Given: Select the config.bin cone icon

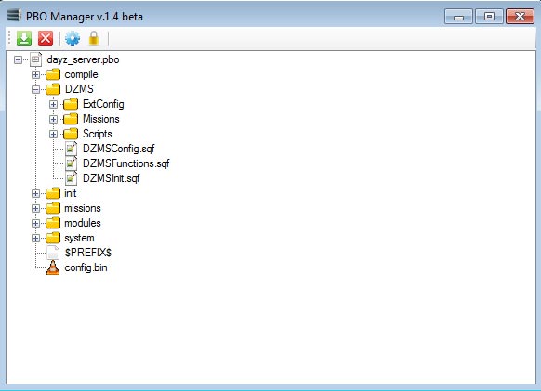Looking at the screenshot, I should tap(53, 267).
